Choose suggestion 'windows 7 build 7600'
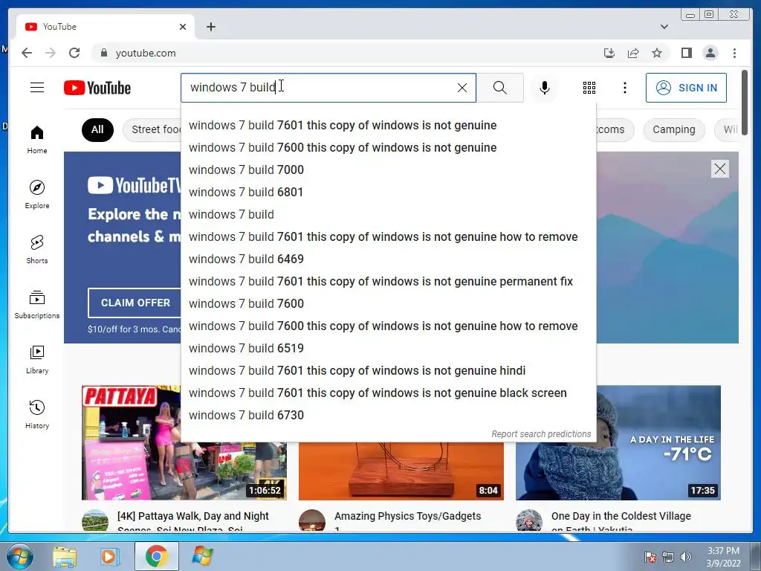The height and width of the screenshot is (571, 761). 388,303
